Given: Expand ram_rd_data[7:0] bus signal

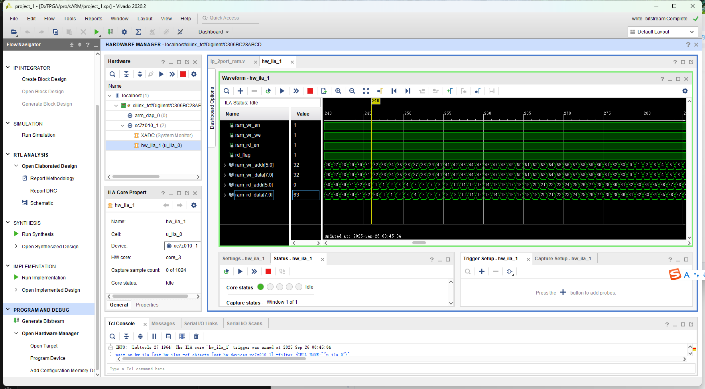Looking at the screenshot, I should (x=225, y=195).
